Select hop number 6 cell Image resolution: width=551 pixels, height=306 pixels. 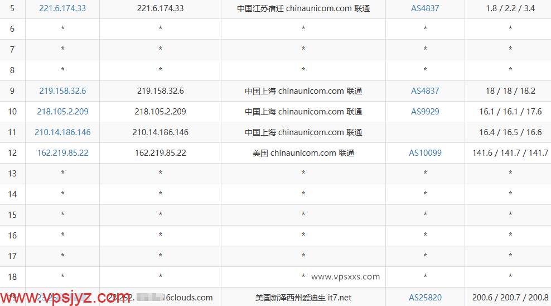point(12,29)
